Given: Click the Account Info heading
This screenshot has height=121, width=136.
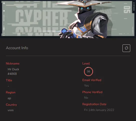Looking at the screenshot, I should (x=17, y=48).
